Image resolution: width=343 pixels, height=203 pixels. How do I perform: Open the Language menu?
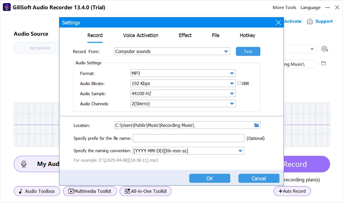coord(310,8)
